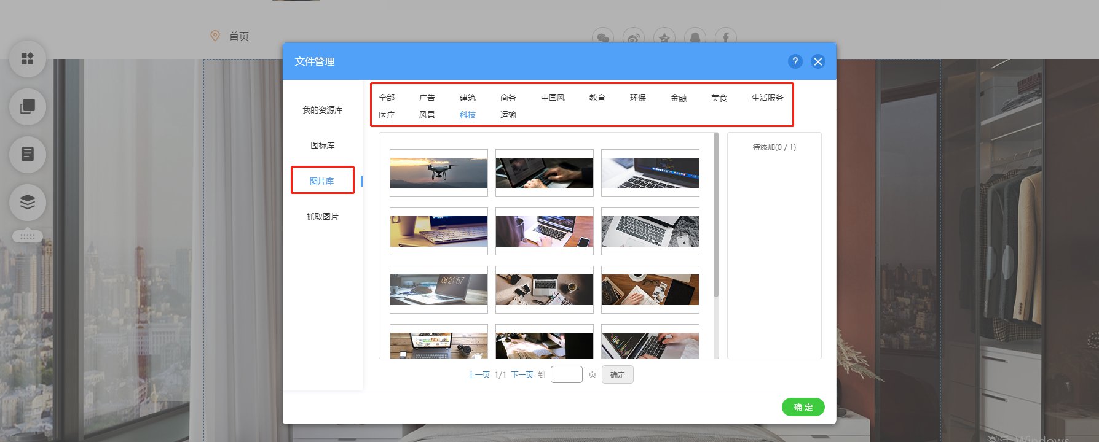Go to 下一页 of images

[522, 374]
